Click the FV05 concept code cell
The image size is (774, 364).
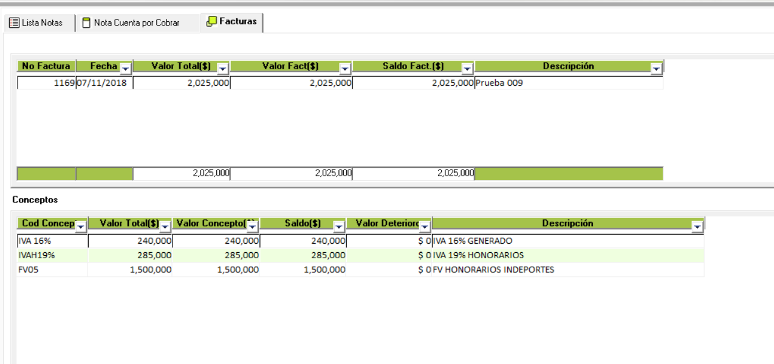click(52, 270)
